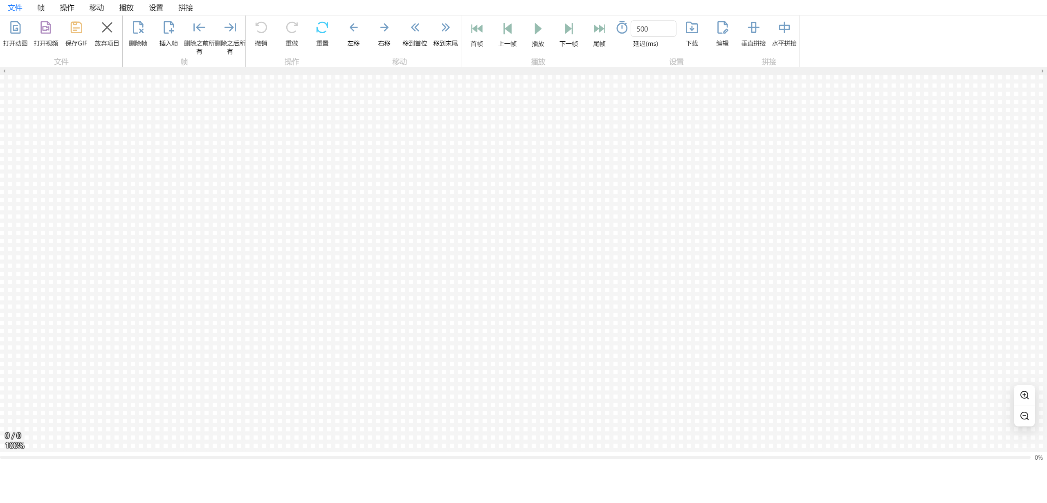Go to next frame (下一帧)
1047x503 pixels.
tap(568, 29)
